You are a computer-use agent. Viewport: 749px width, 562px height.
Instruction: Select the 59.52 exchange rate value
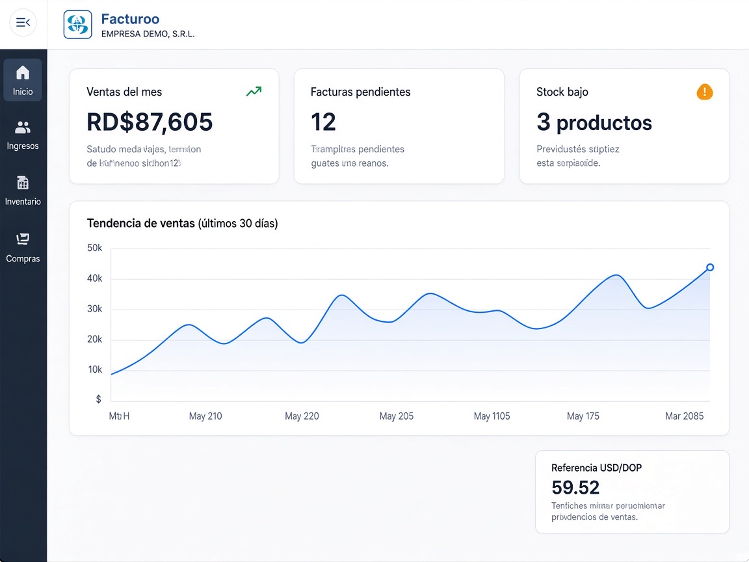(x=575, y=487)
